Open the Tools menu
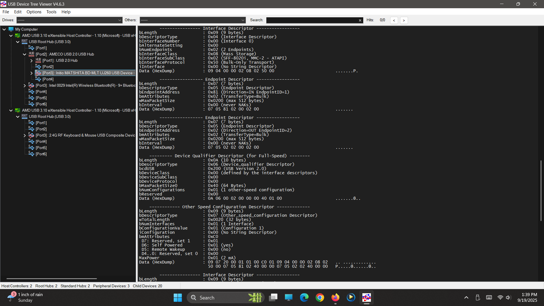Viewport: 544px width, 306px height. coord(51,12)
